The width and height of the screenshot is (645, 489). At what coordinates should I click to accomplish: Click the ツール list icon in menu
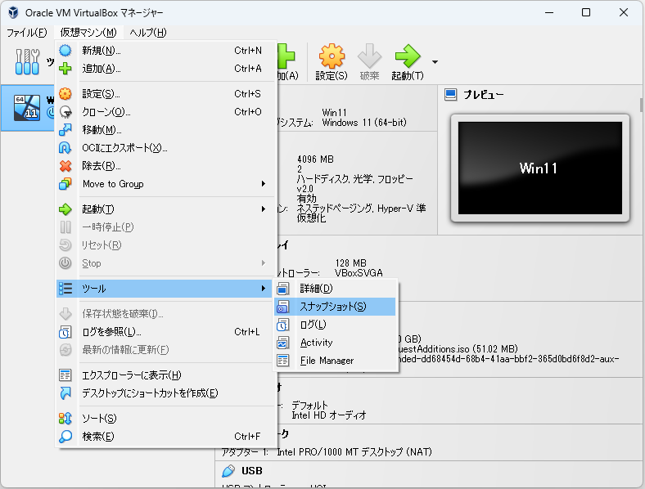(x=65, y=289)
